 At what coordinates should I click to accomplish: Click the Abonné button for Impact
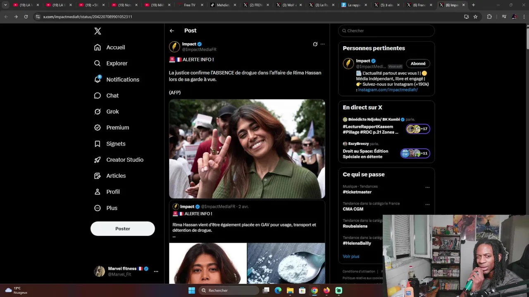coord(418,64)
